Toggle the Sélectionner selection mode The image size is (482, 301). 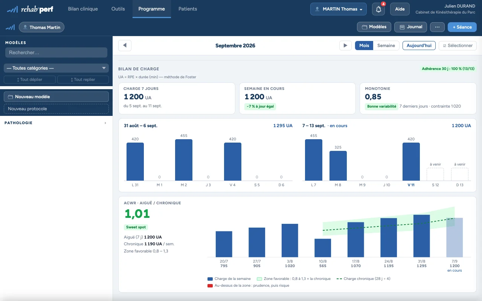point(458,46)
